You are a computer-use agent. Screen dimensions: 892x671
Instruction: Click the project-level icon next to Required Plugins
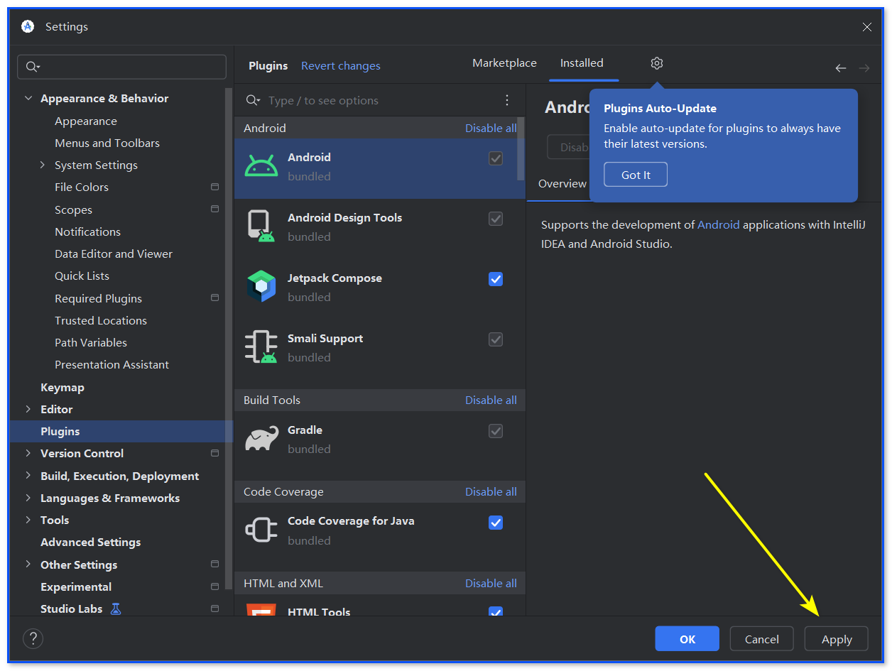pos(214,298)
